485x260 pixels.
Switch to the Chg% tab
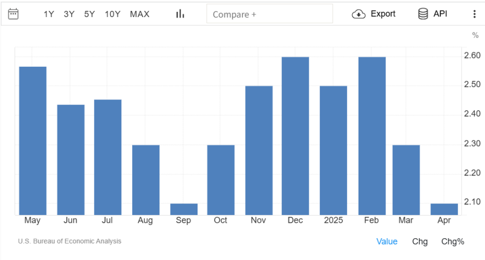452,241
